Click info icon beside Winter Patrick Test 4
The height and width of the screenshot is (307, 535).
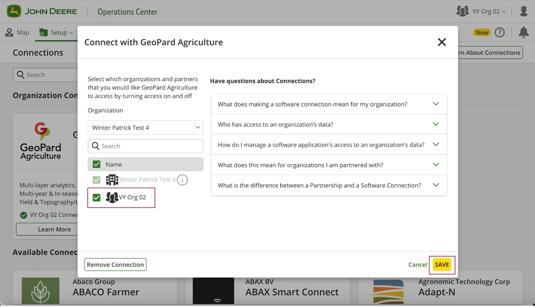pos(182,180)
